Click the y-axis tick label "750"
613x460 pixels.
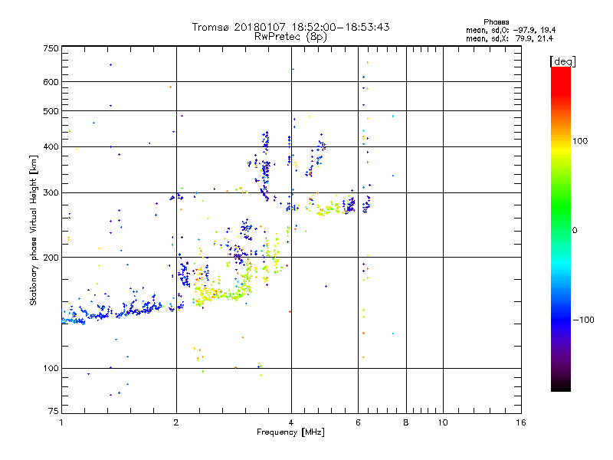51,48
